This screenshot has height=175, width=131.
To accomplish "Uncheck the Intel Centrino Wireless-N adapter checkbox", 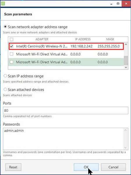I will [11, 46].
